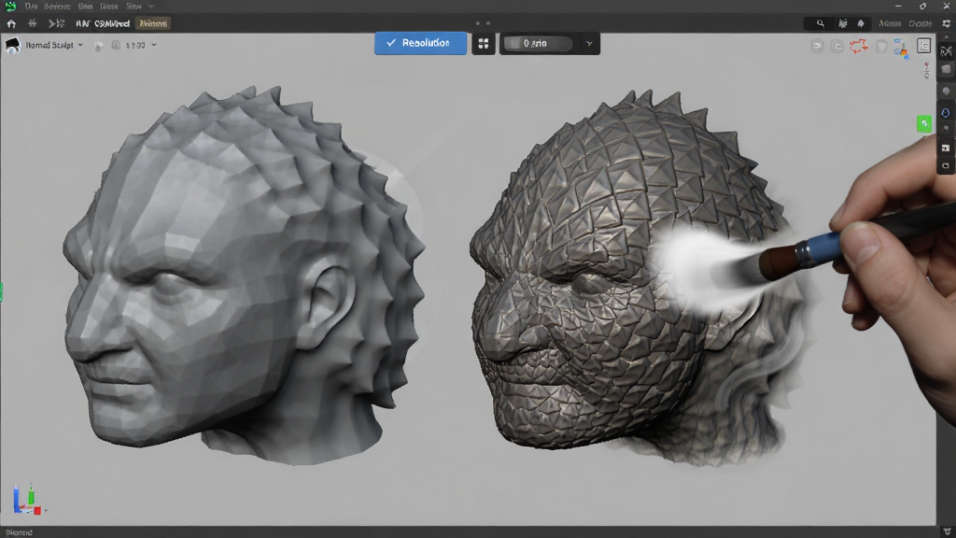Click the green app logo in the title bar
This screenshot has height=538, width=956.
click(10, 7)
